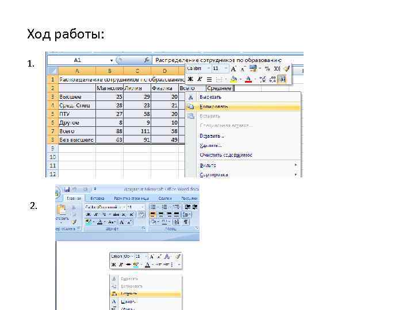The height and width of the screenshot is (310, 414).
Task: Switch to the Главная tab in Word
Action: tap(74, 198)
